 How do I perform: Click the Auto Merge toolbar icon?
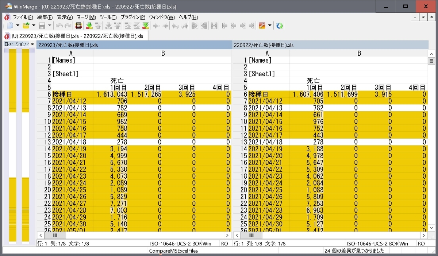(214, 26)
